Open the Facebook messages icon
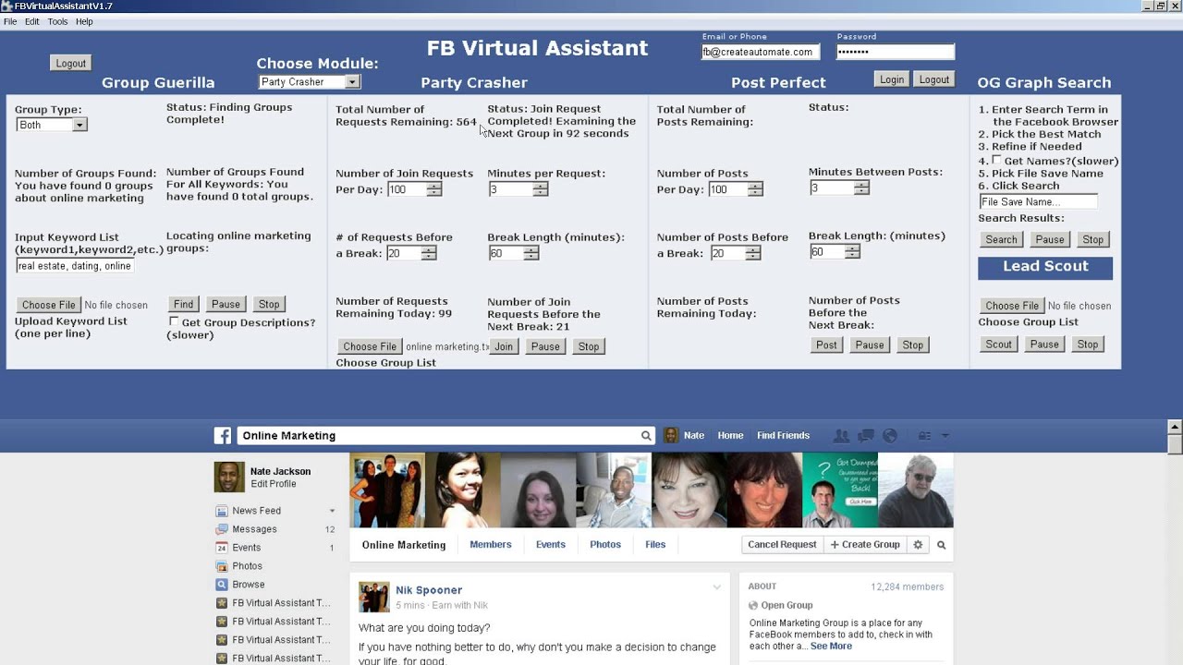The width and height of the screenshot is (1183, 665). point(866,436)
